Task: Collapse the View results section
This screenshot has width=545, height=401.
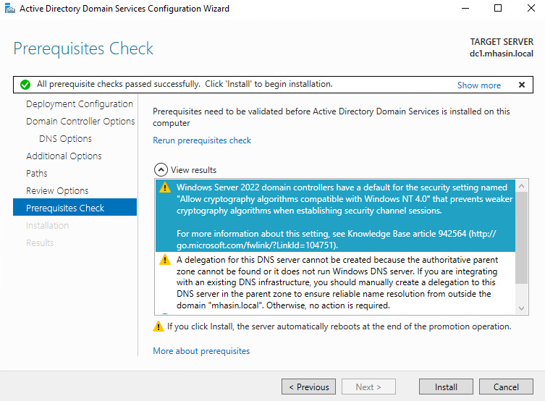Action: (161, 170)
